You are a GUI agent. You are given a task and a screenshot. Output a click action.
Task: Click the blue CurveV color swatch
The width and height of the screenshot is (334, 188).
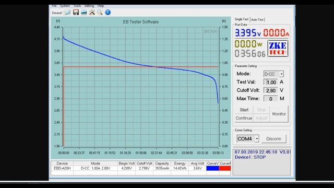(x=212, y=168)
